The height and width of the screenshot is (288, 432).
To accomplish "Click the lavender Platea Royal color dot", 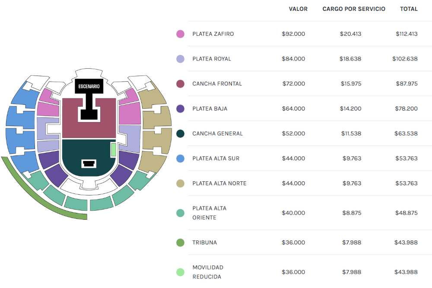I will point(181,59).
